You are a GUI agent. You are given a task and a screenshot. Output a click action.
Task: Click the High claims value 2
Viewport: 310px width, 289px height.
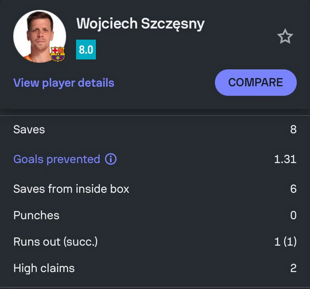tap(293, 268)
